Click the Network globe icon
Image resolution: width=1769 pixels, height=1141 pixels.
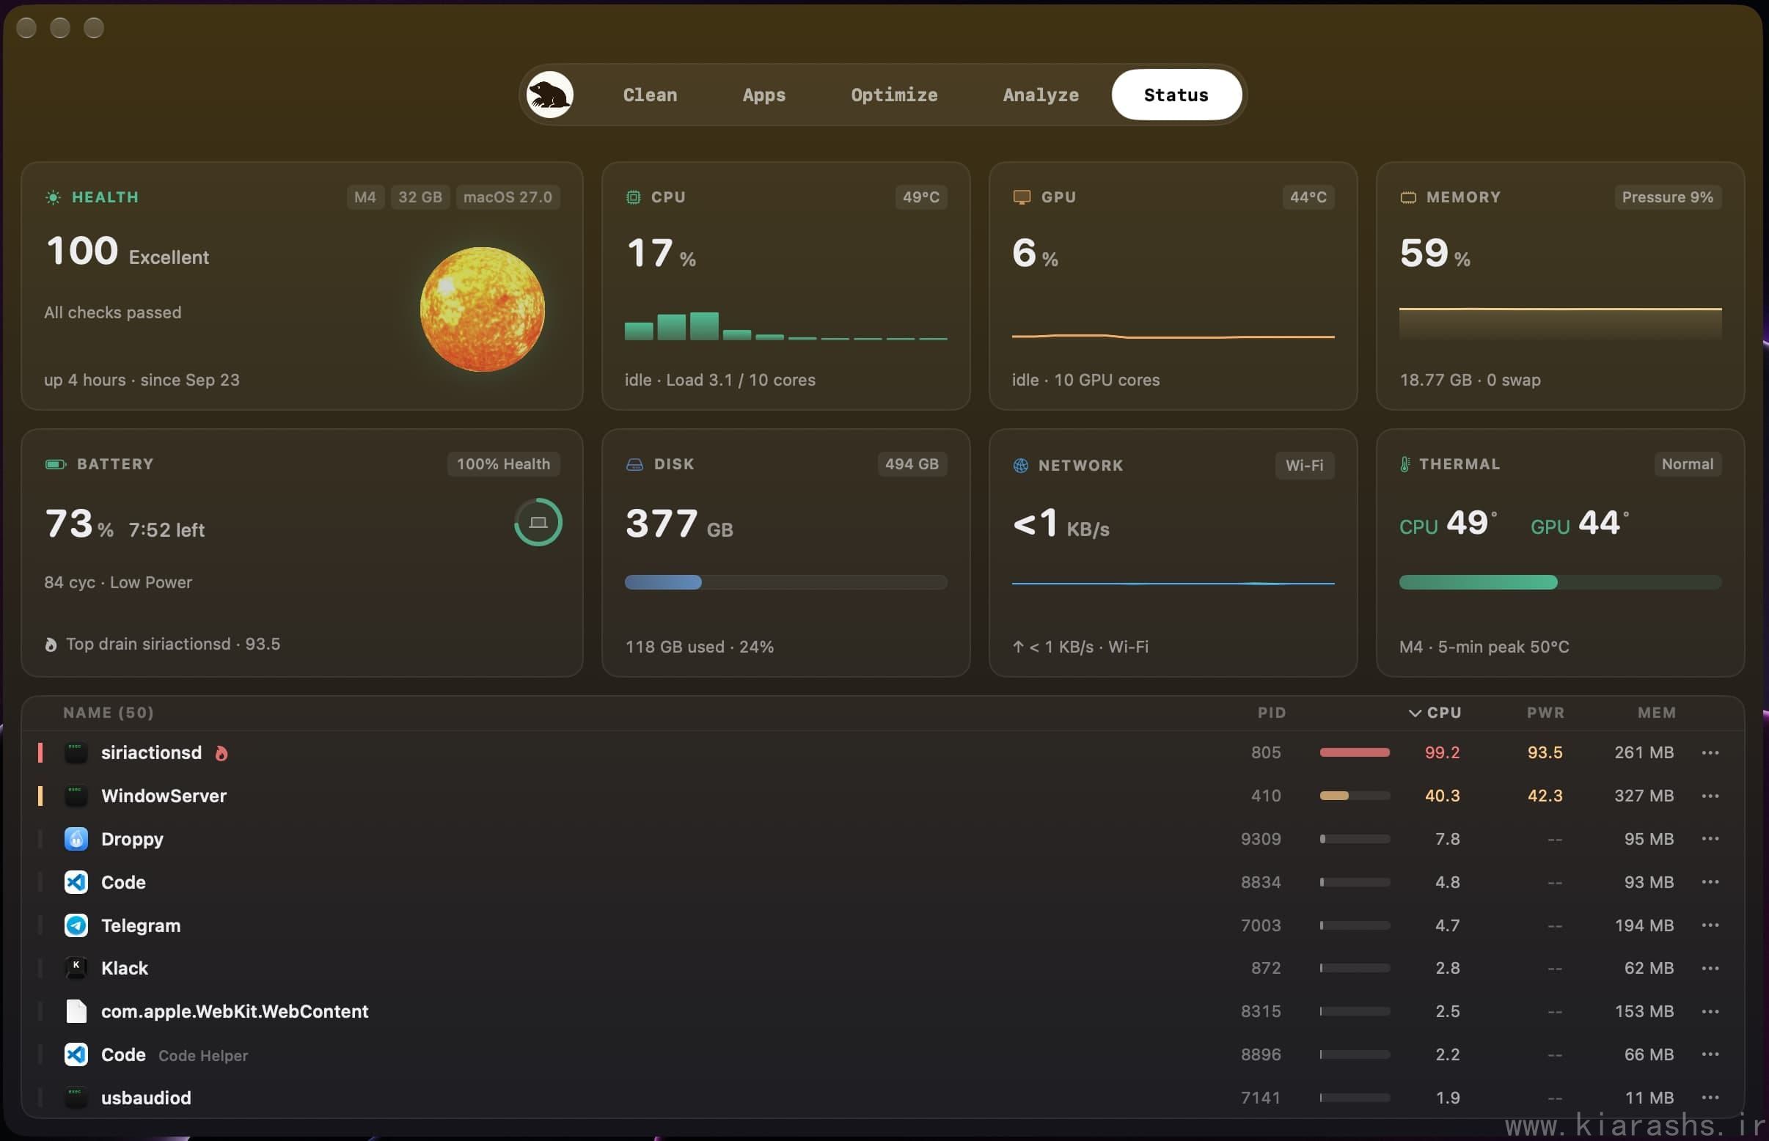tap(1020, 466)
